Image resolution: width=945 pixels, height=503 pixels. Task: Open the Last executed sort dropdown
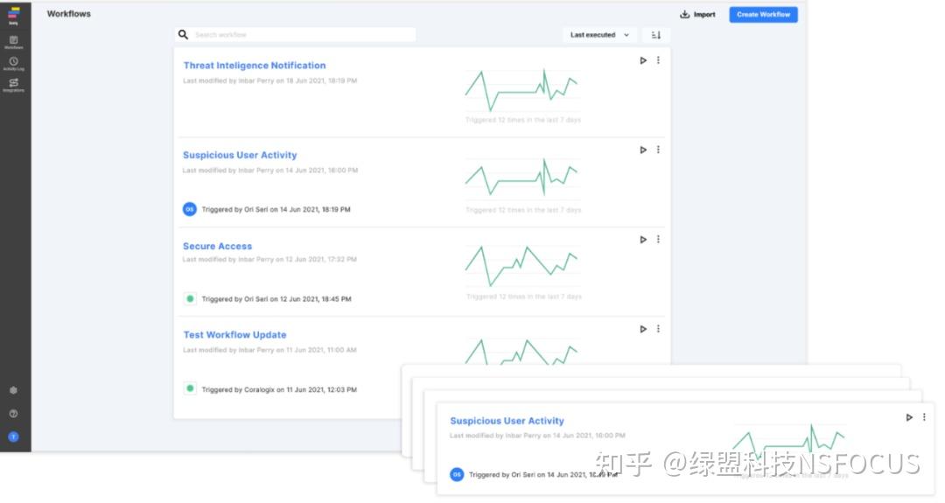(599, 35)
